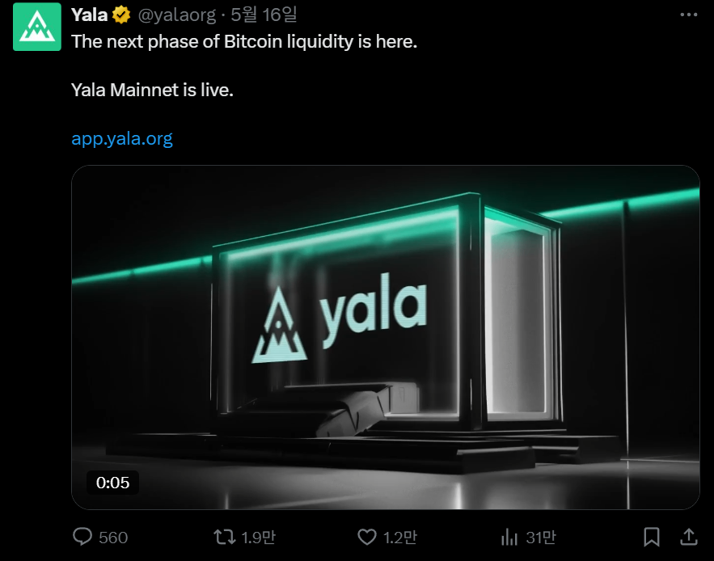Click the reply speech bubble icon
714x561 pixels.
pos(83,537)
